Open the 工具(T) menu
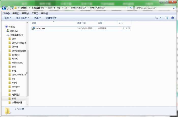The height and width of the screenshot is (117, 178). [x=35, y=13]
